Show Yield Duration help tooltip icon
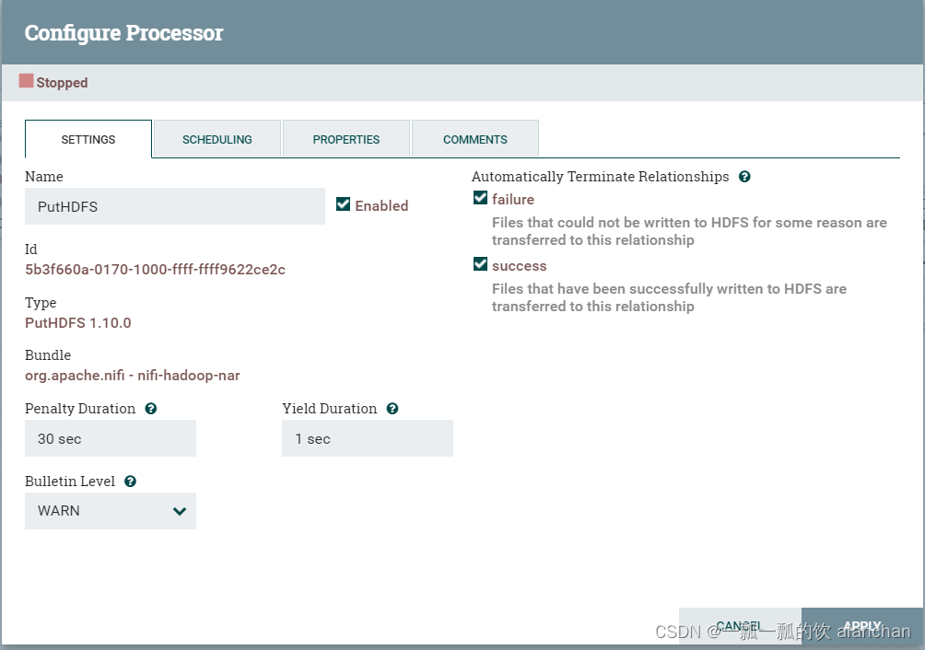The width and height of the screenshot is (925, 650). coord(392,409)
